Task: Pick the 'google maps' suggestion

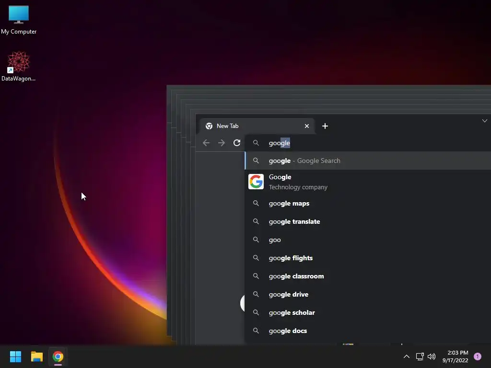Action: (368, 203)
